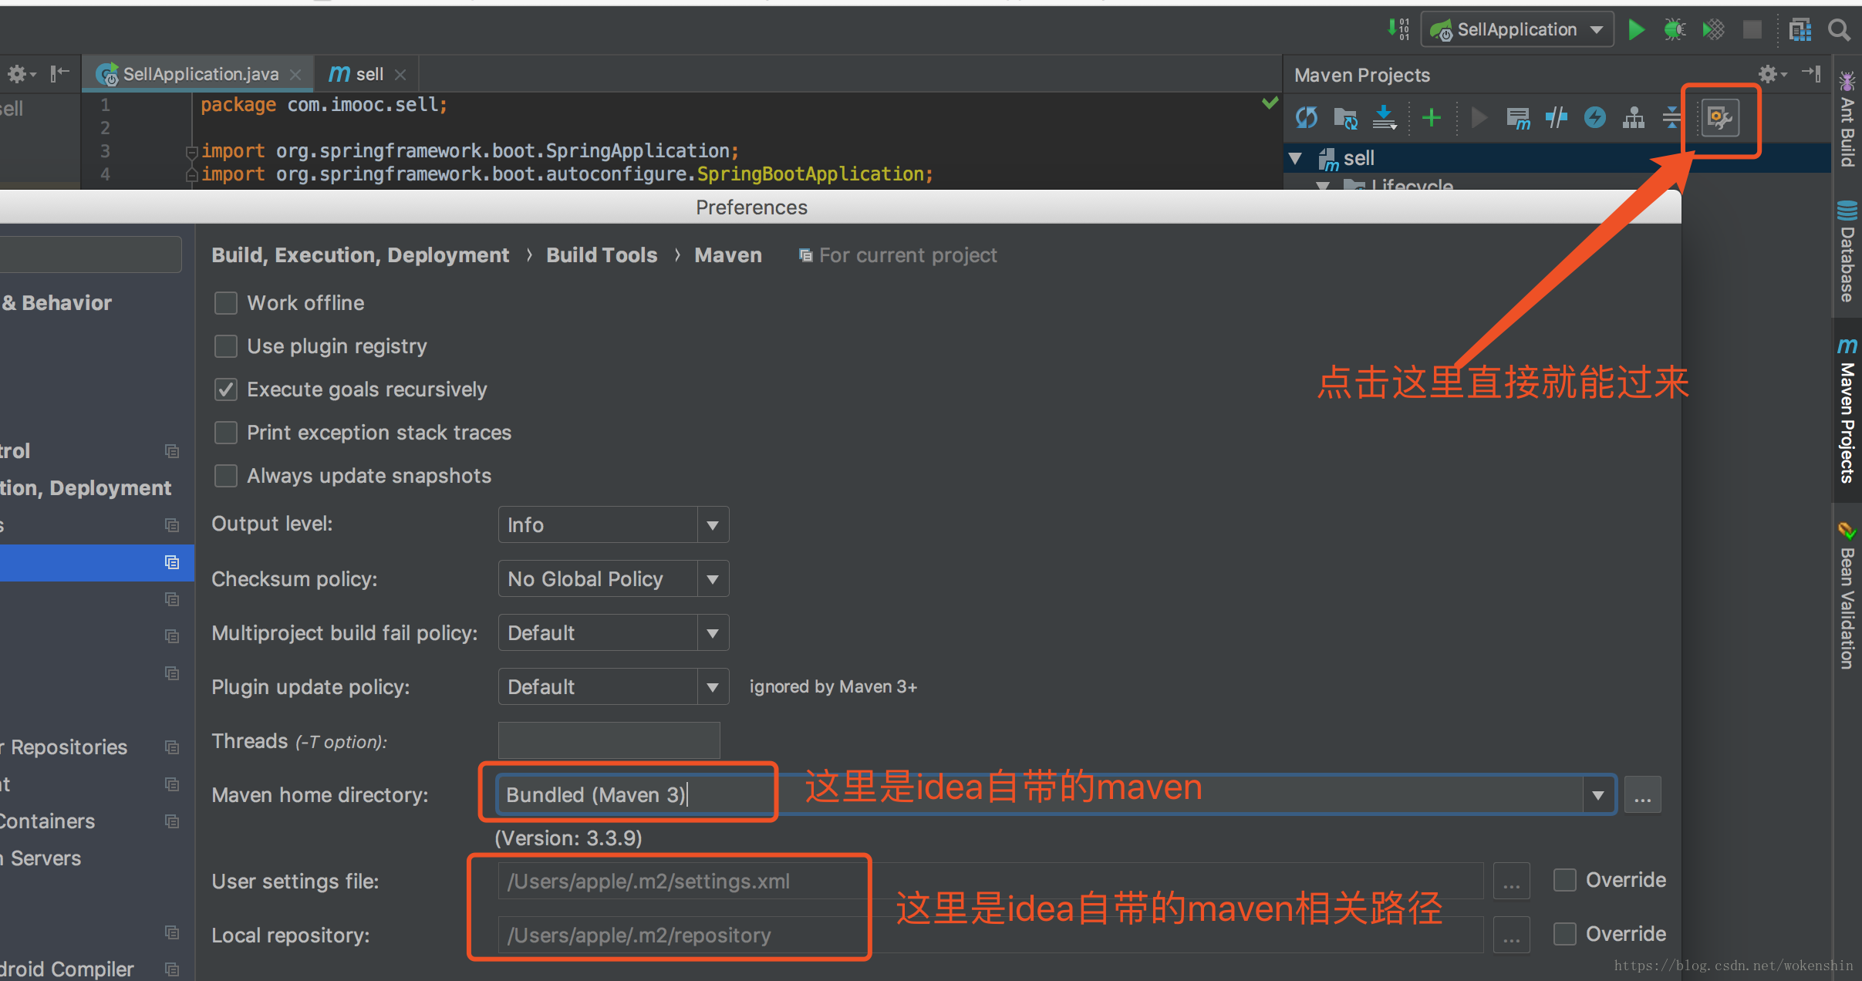Enable Use plugin registry checkbox
1862x981 pixels.
click(225, 346)
